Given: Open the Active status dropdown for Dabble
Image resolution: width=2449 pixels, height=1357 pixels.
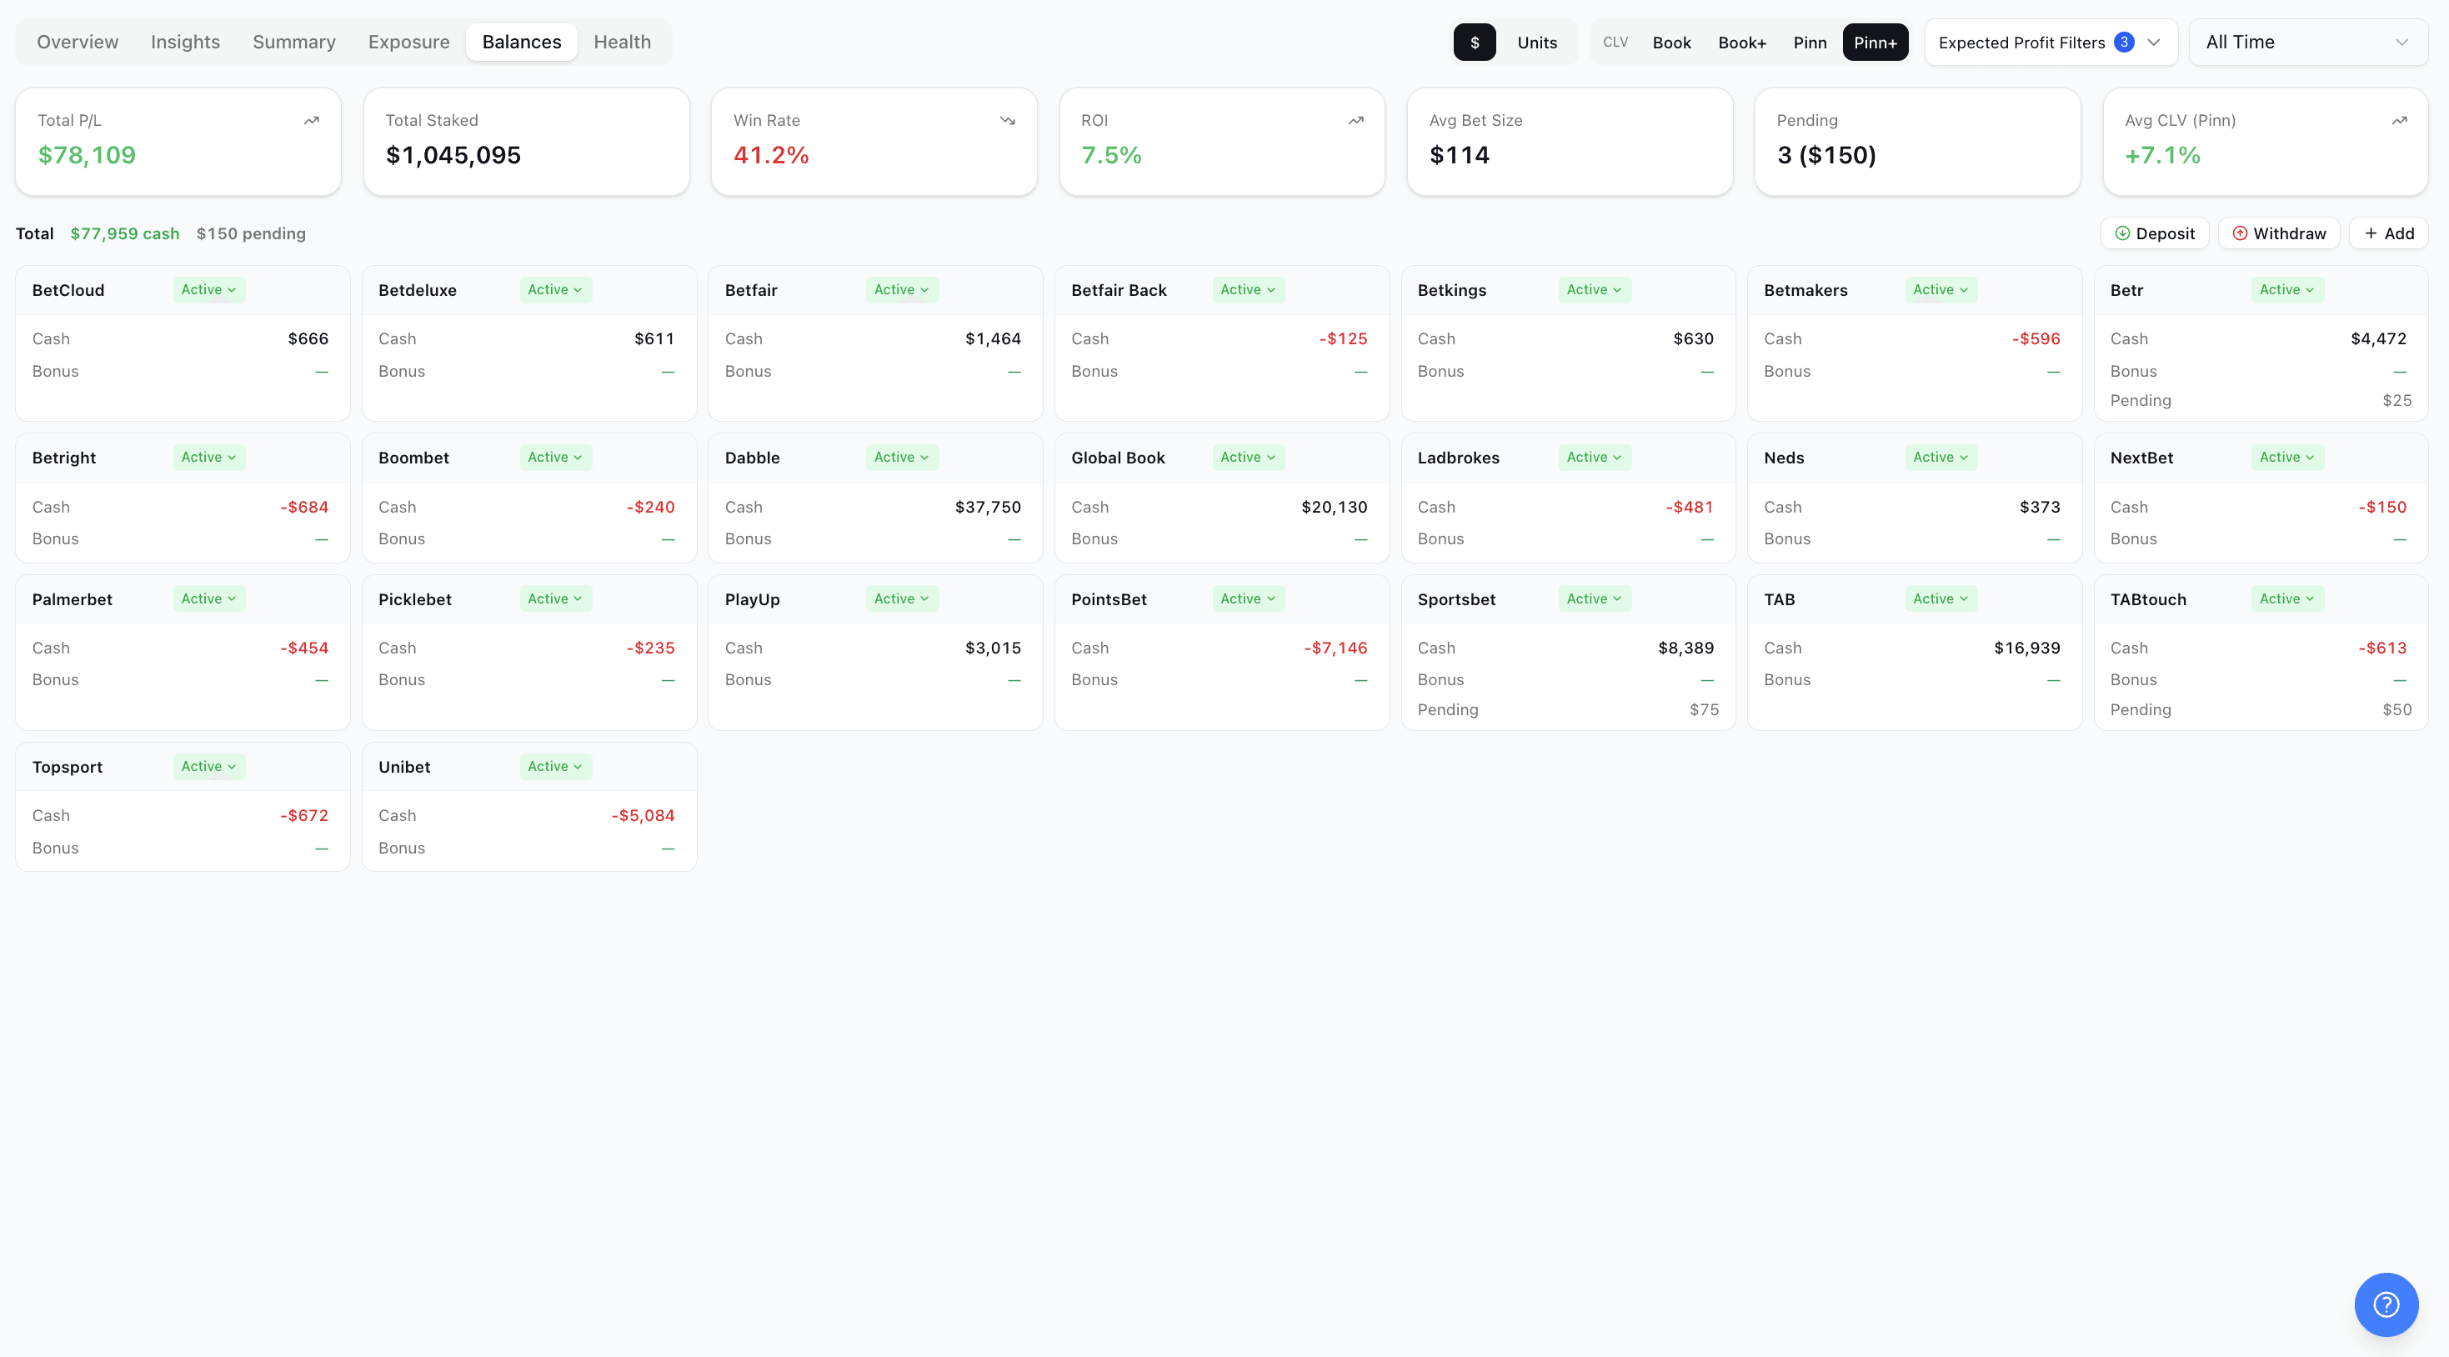Looking at the screenshot, I should [900, 458].
